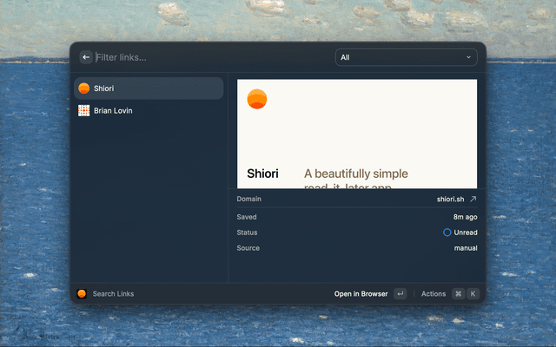Click the manual source value
Viewport: 556px width, 347px height.
pos(465,248)
